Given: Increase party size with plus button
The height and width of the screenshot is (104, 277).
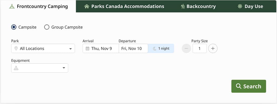Looking at the screenshot, I should point(213,48).
